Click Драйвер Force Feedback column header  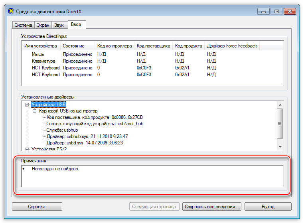coord(232,46)
